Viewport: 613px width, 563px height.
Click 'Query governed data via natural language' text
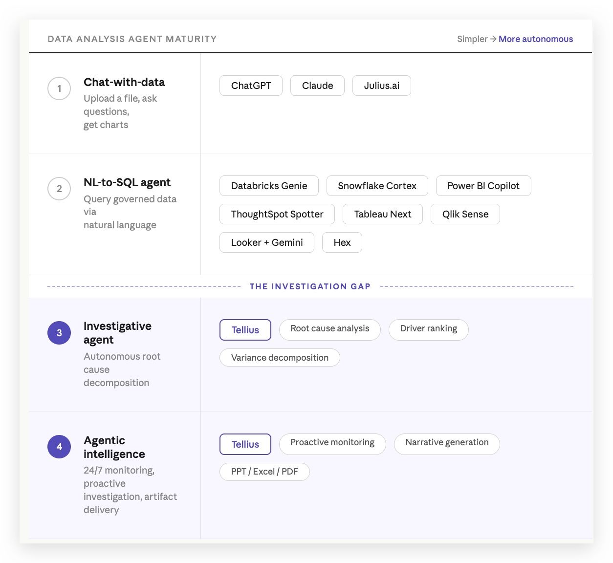point(130,212)
